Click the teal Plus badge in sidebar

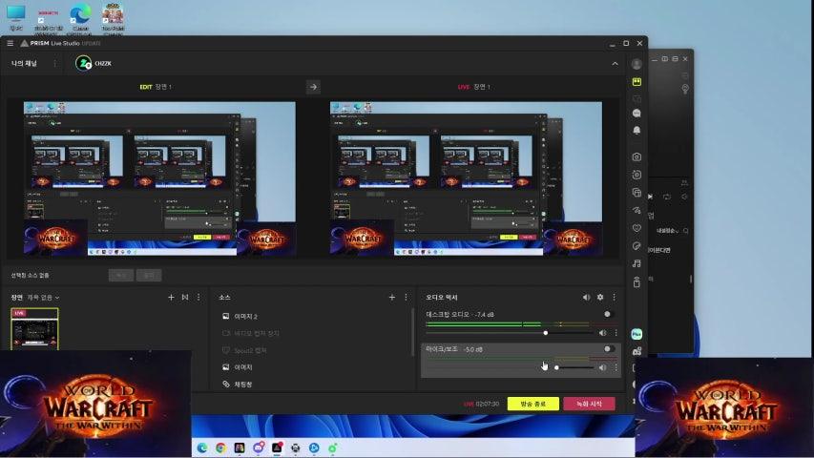coord(637,334)
